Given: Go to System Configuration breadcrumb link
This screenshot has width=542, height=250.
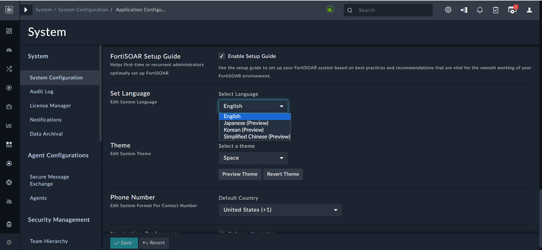Looking at the screenshot, I should (x=83, y=10).
